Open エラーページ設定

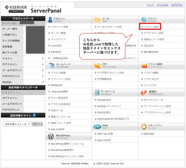click(x=61, y=79)
